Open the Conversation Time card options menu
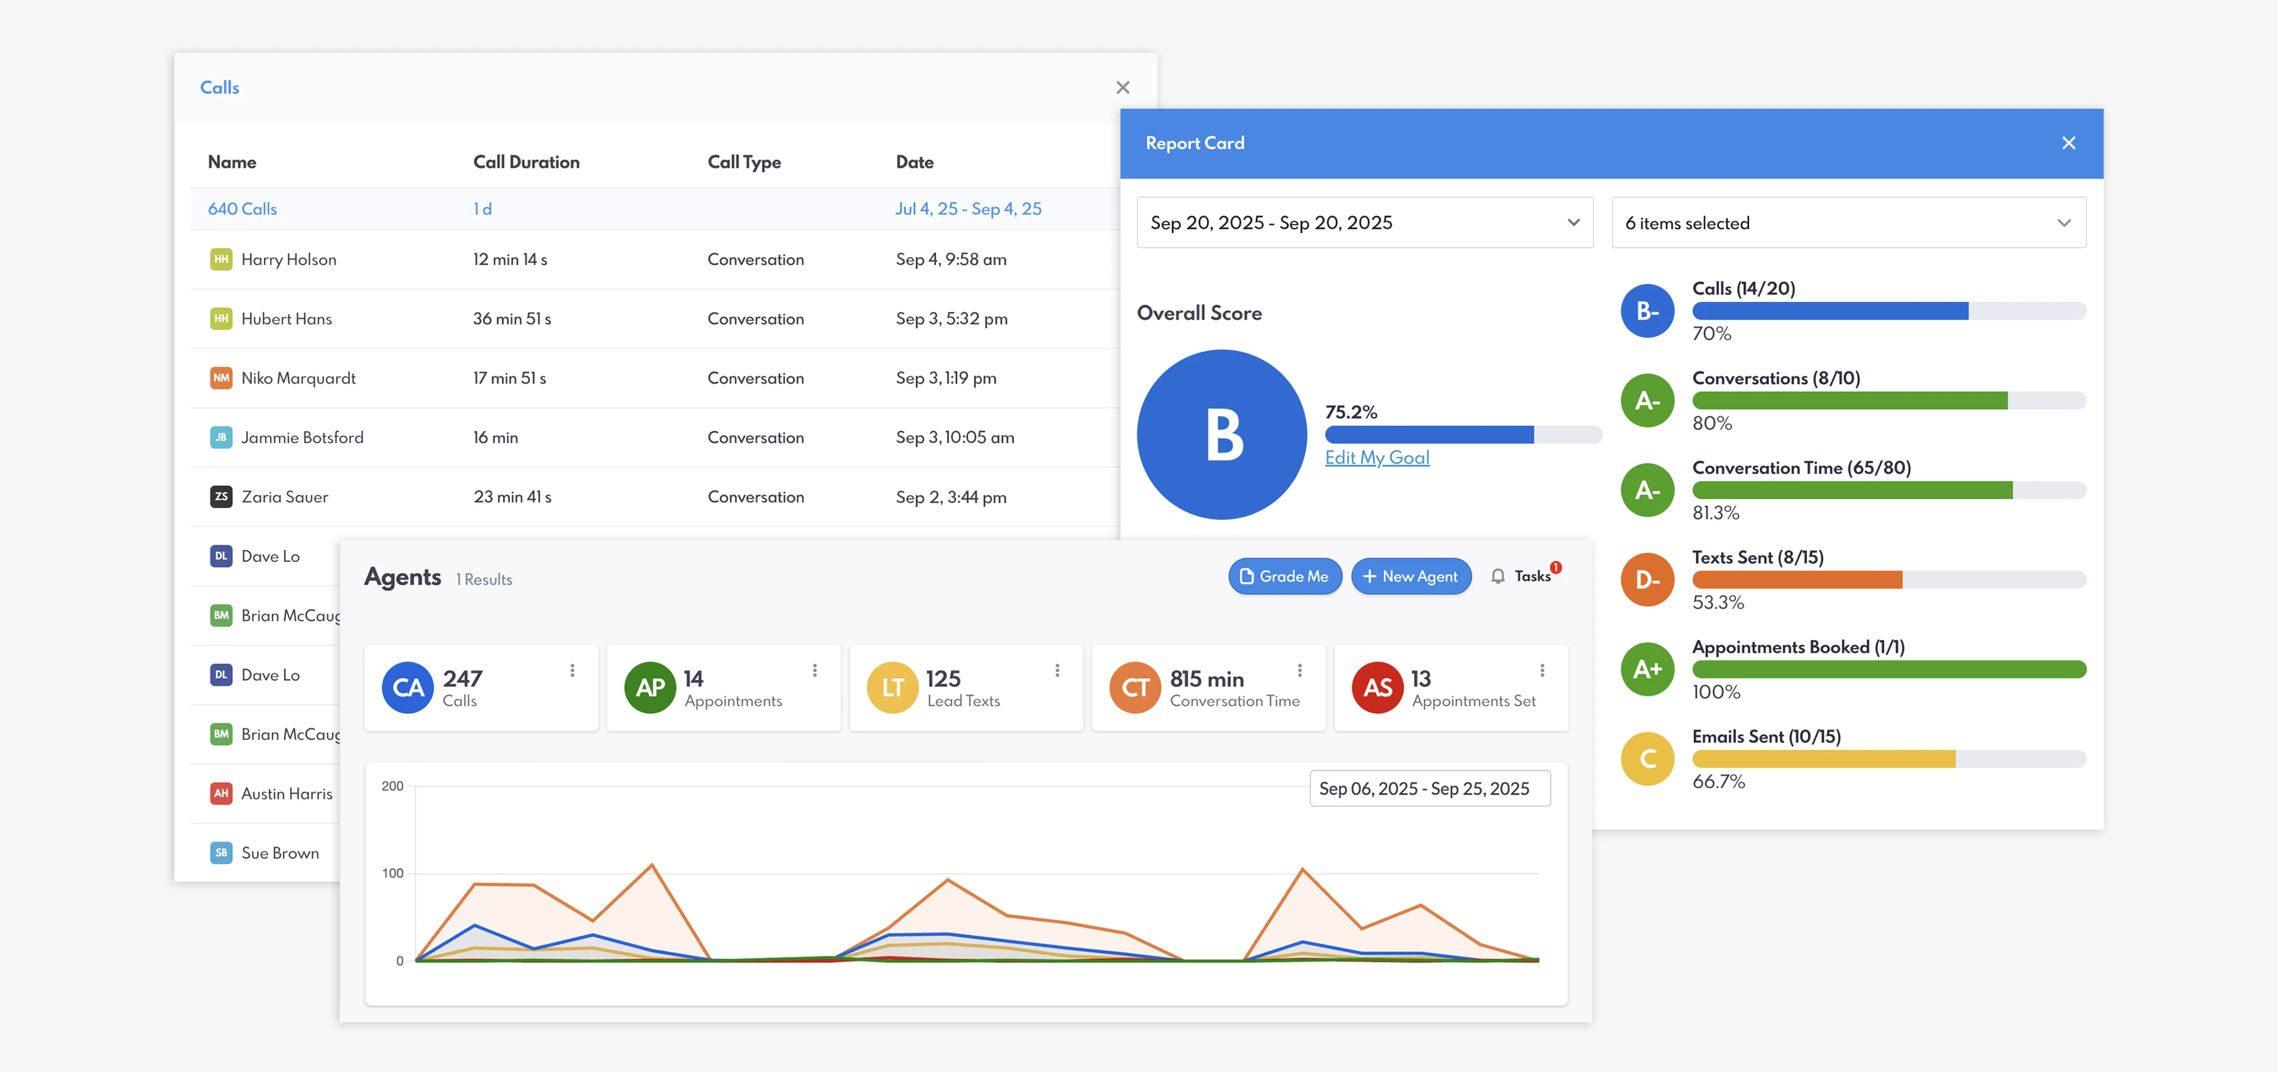Screen dimensions: 2278x1072 point(1299,671)
